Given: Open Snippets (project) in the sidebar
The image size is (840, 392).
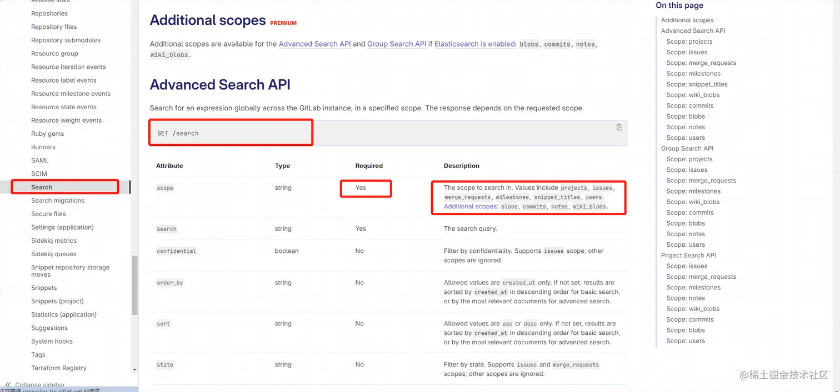Looking at the screenshot, I should (x=57, y=301).
